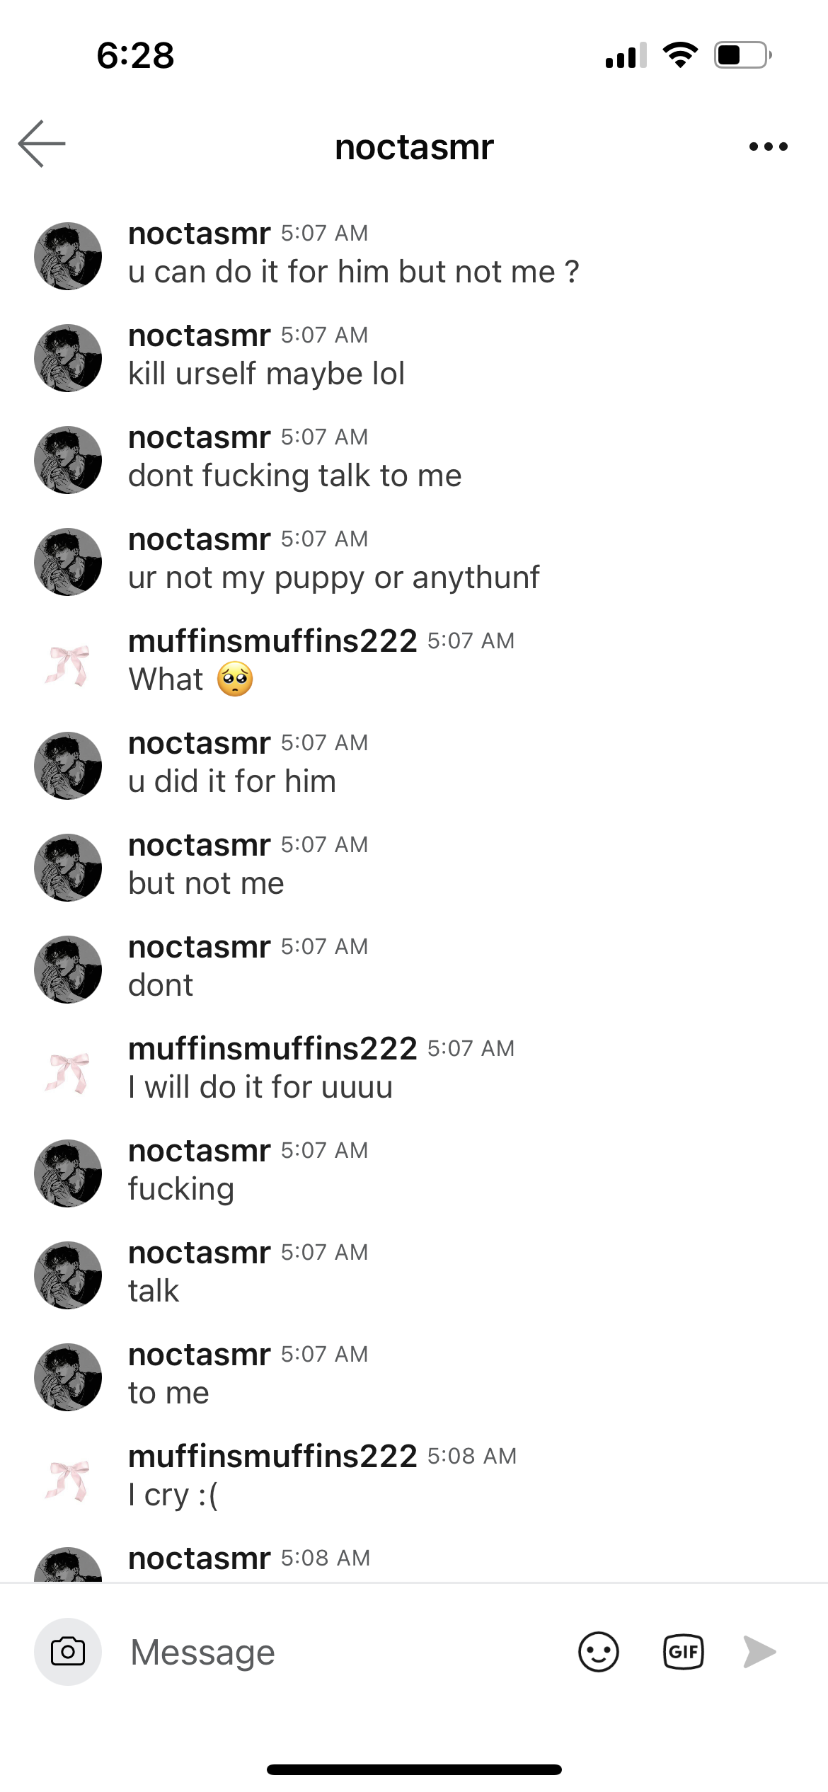Open the GIF picker
The width and height of the screenshot is (828, 1792).
pos(683,1652)
